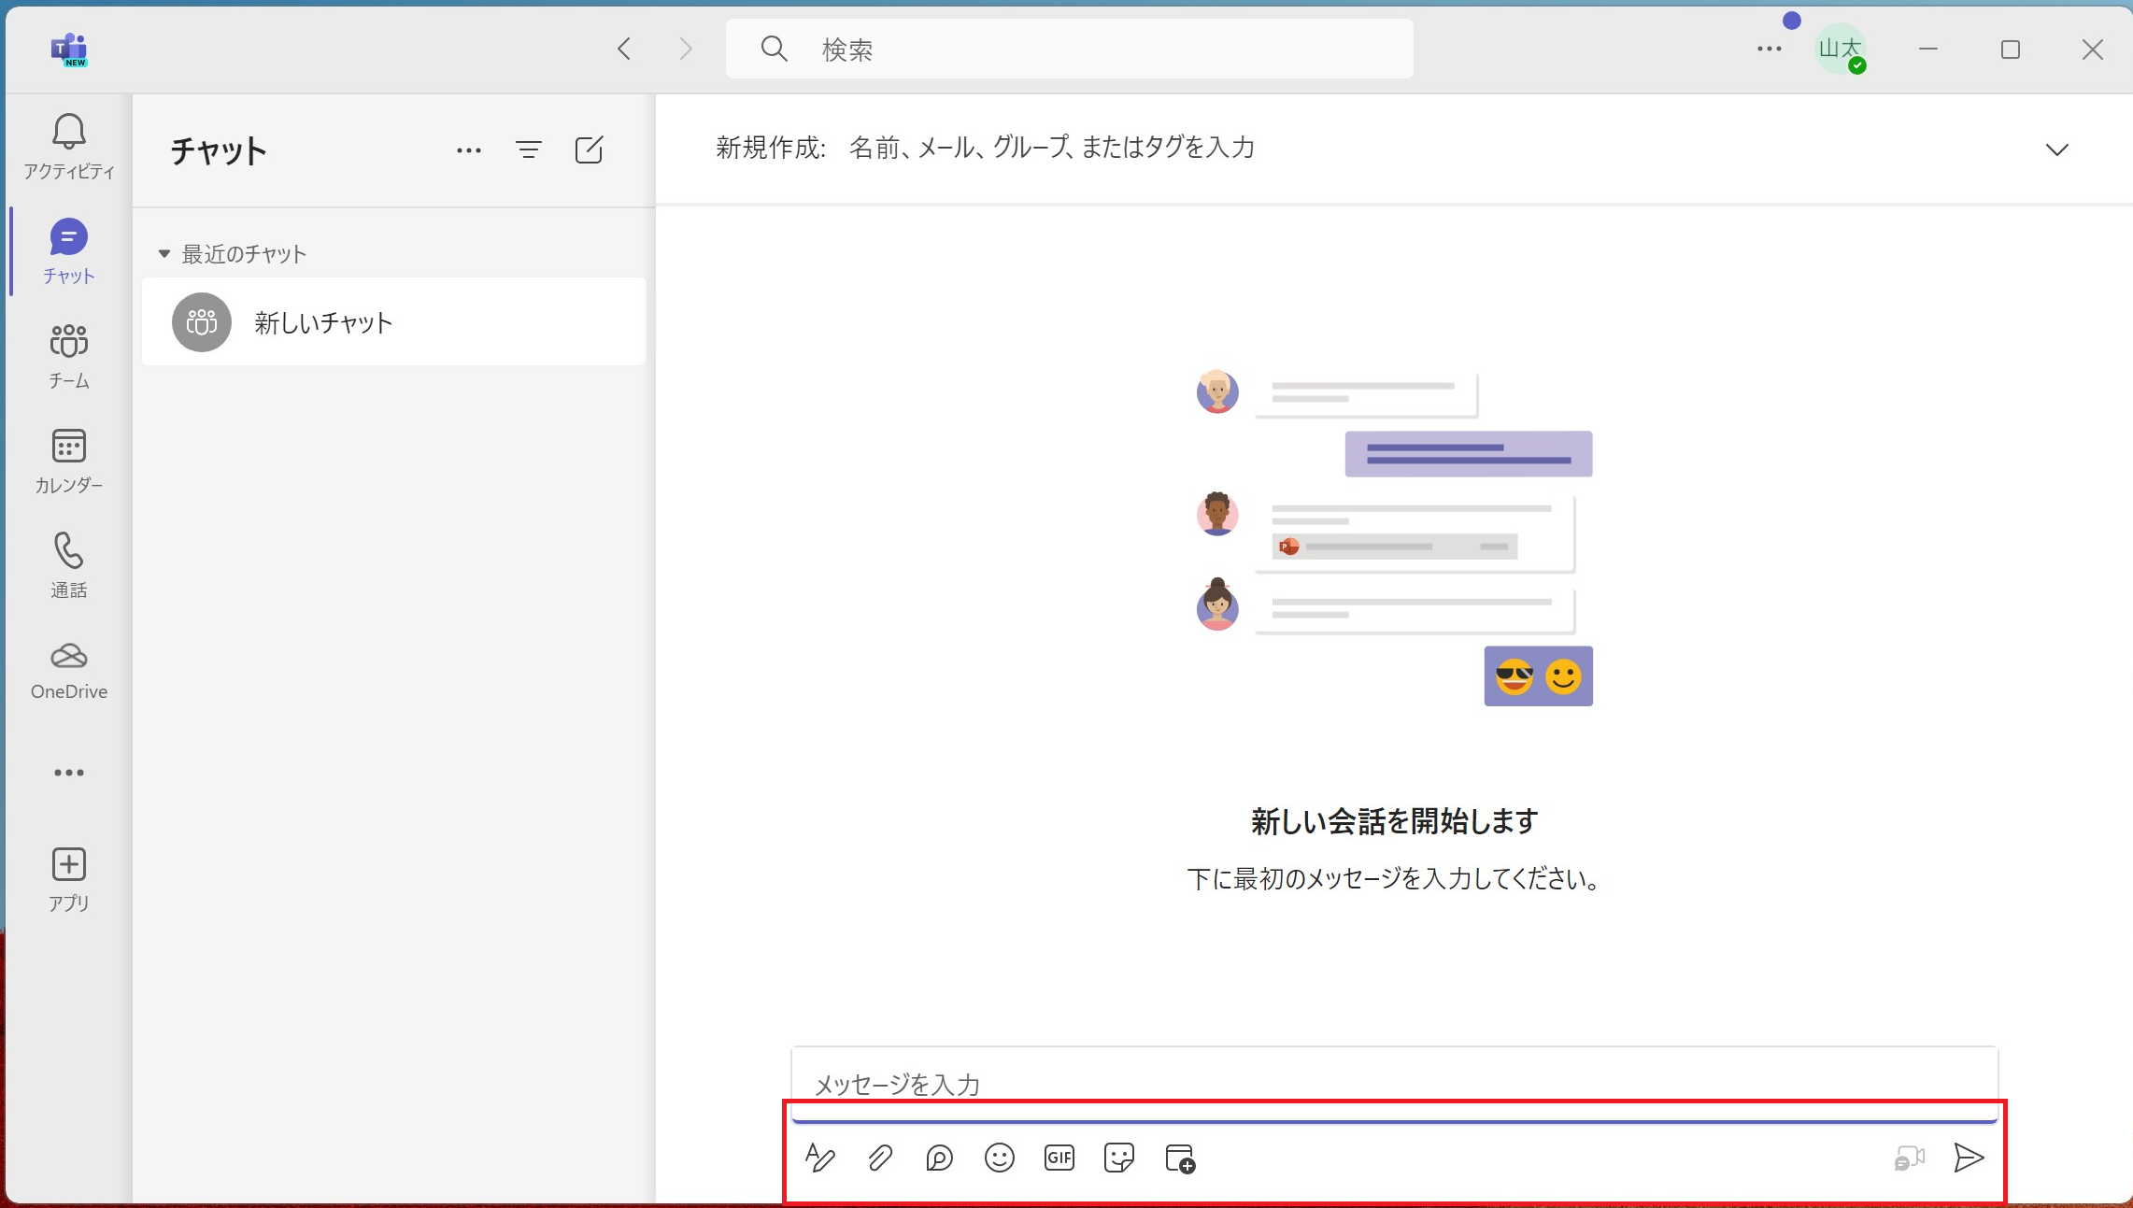
Task: Show more apps via sidebar ellipsis
Action: click(69, 773)
